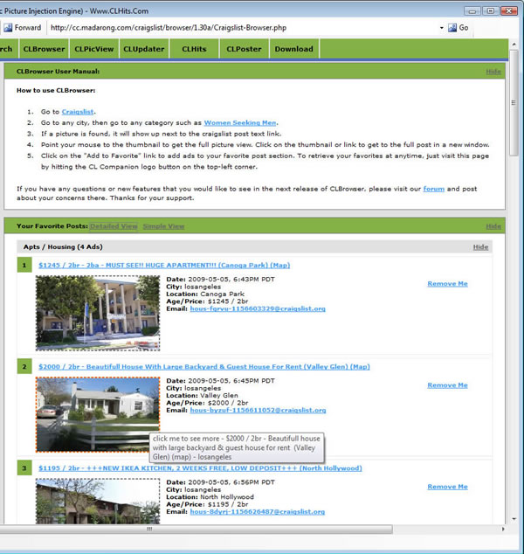Open the Valley Glen house thumbnail
The height and width of the screenshot is (554, 524).
coord(97,413)
